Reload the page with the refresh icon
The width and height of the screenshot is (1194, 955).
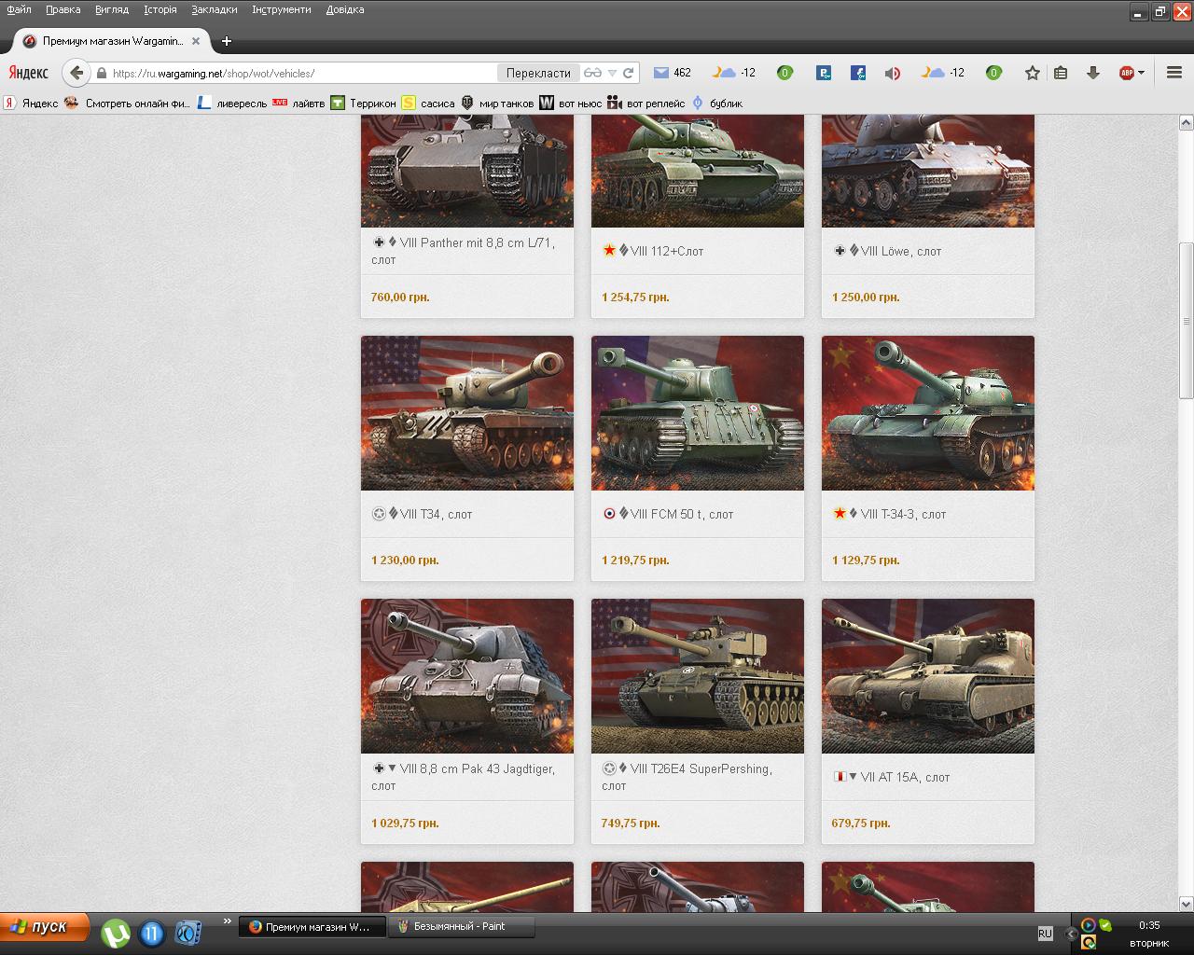pyautogui.click(x=629, y=73)
